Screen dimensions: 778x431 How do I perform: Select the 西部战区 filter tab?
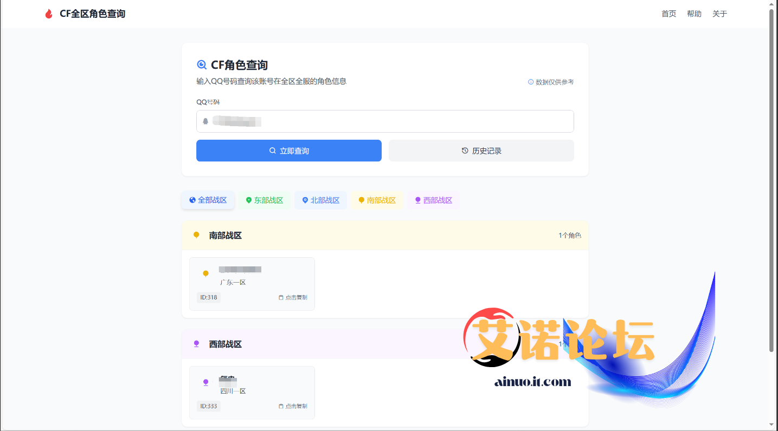[433, 200]
